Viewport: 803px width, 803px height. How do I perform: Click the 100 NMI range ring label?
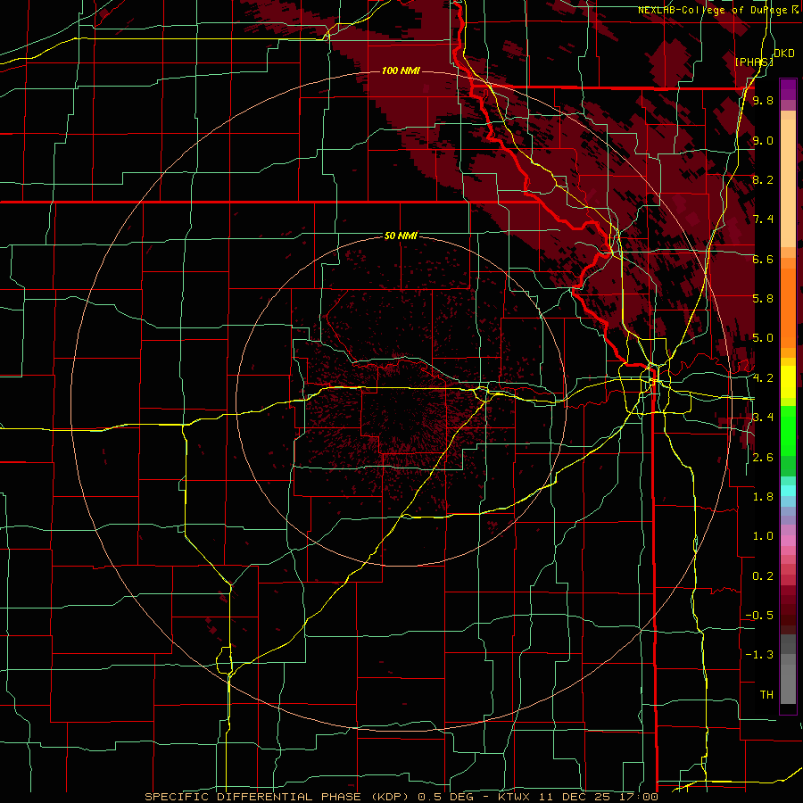(x=401, y=70)
